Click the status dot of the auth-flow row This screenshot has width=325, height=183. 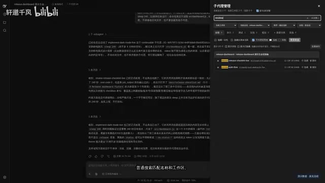(218, 68)
